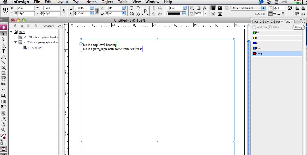The image size is (307, 155).
Task: Select the Note tool
Action: coord(3,113)
